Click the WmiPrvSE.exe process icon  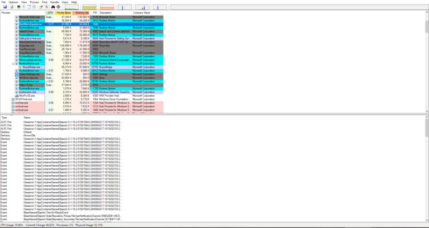click(x=17, y=96)
